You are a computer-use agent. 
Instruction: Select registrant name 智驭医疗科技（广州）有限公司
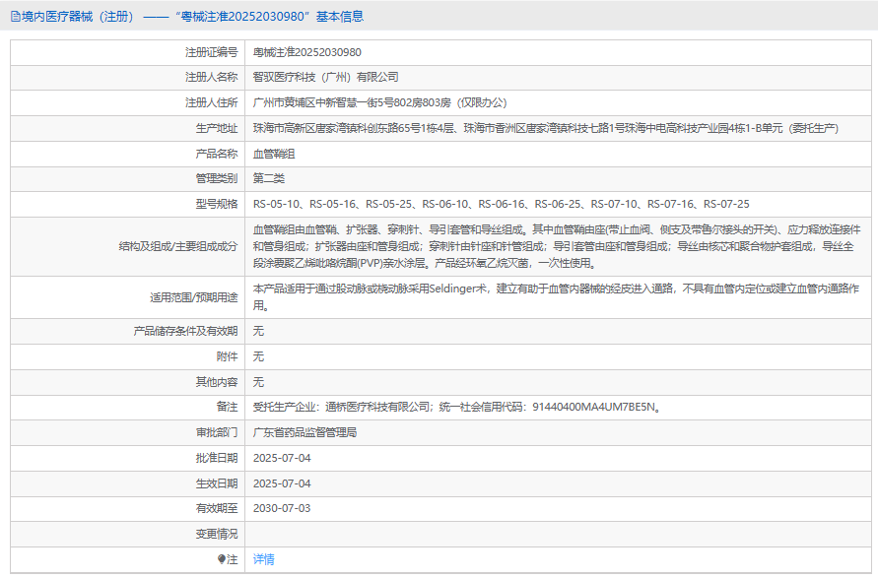click(326, 77)
